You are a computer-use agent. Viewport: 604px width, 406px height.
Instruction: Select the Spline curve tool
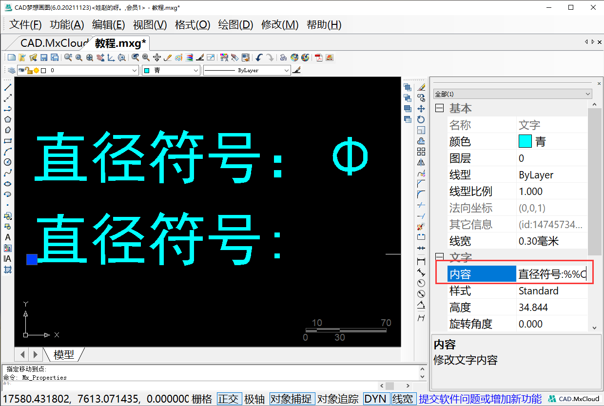coord(7,173)
